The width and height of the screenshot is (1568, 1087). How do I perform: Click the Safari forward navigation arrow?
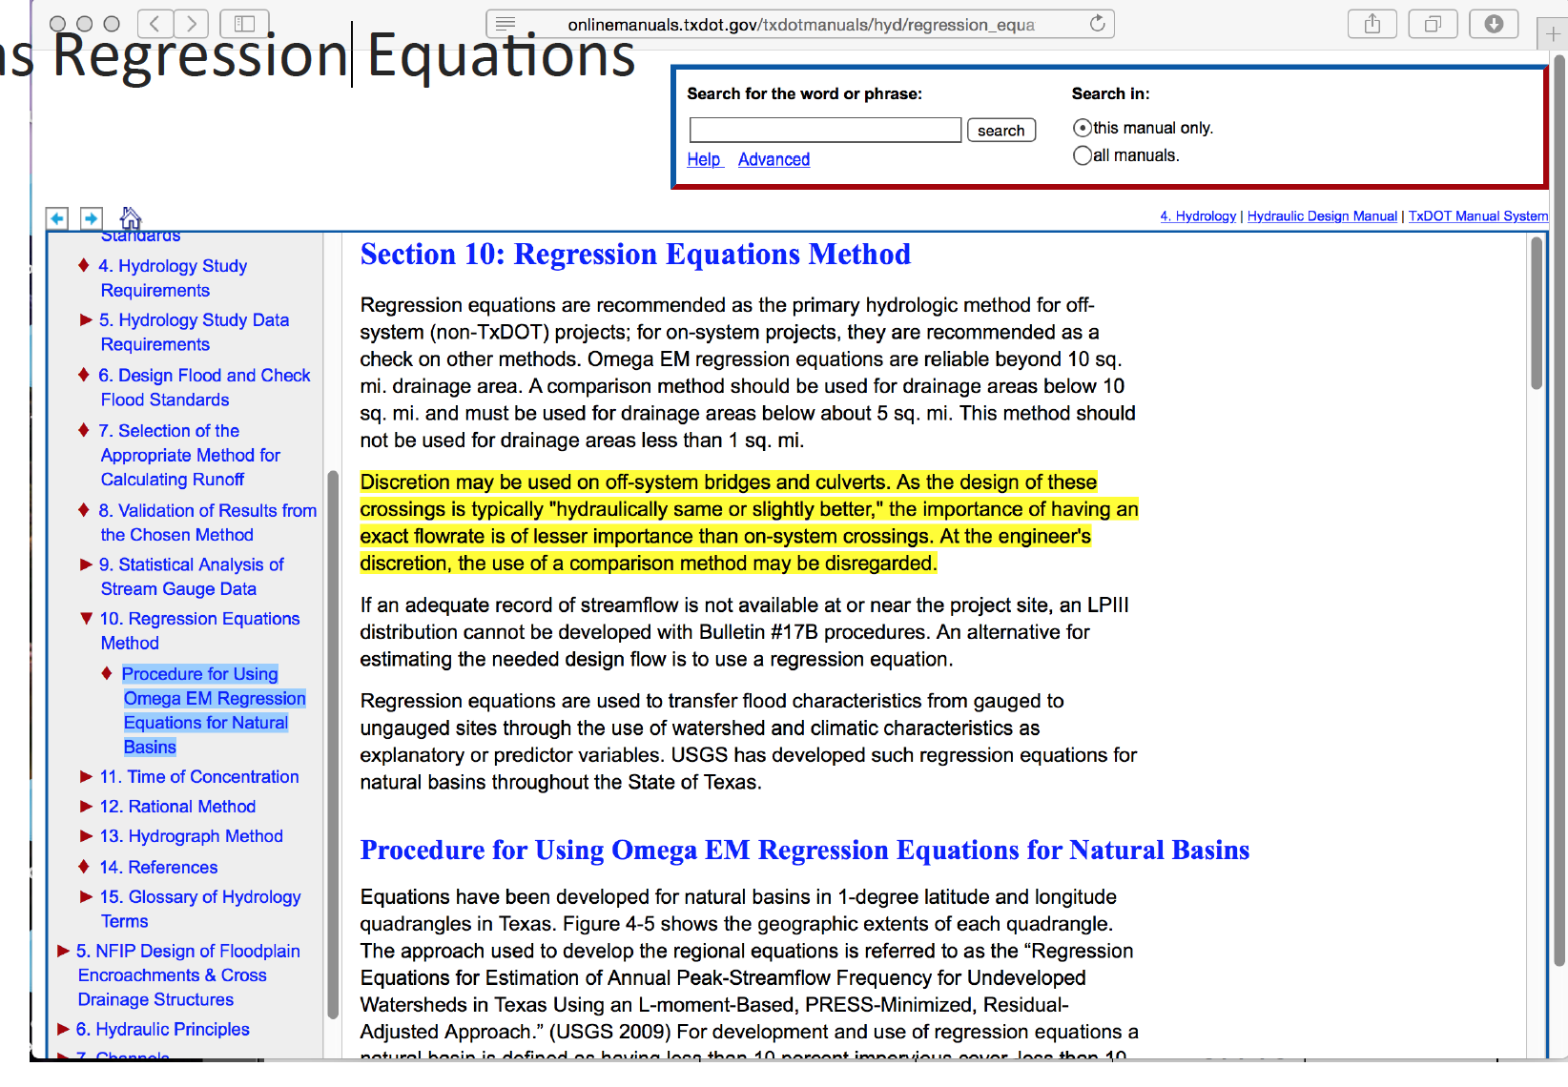[x=191, y=24]
